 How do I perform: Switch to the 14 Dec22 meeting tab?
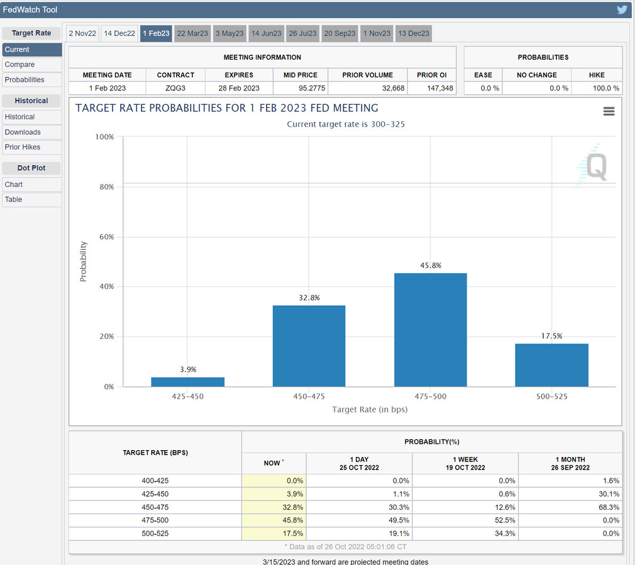tap(119, 33)
